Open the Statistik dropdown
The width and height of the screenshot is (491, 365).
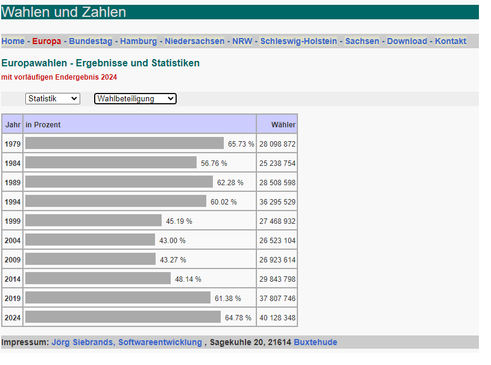tap(52, 99)
